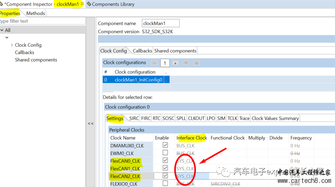Select Callbacks in the left tree
335x187 pixels.
pos(24,52)
